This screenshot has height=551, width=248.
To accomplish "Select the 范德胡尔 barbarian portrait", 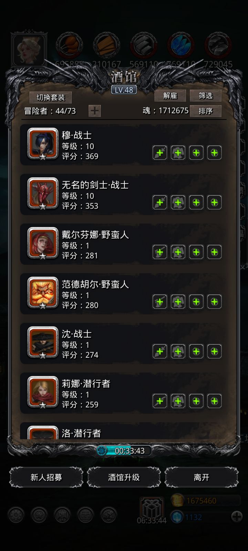I will point(43,293).
